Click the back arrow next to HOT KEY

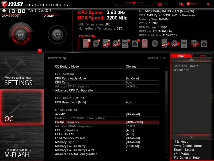pyautogui.click(x=165, y=58)
